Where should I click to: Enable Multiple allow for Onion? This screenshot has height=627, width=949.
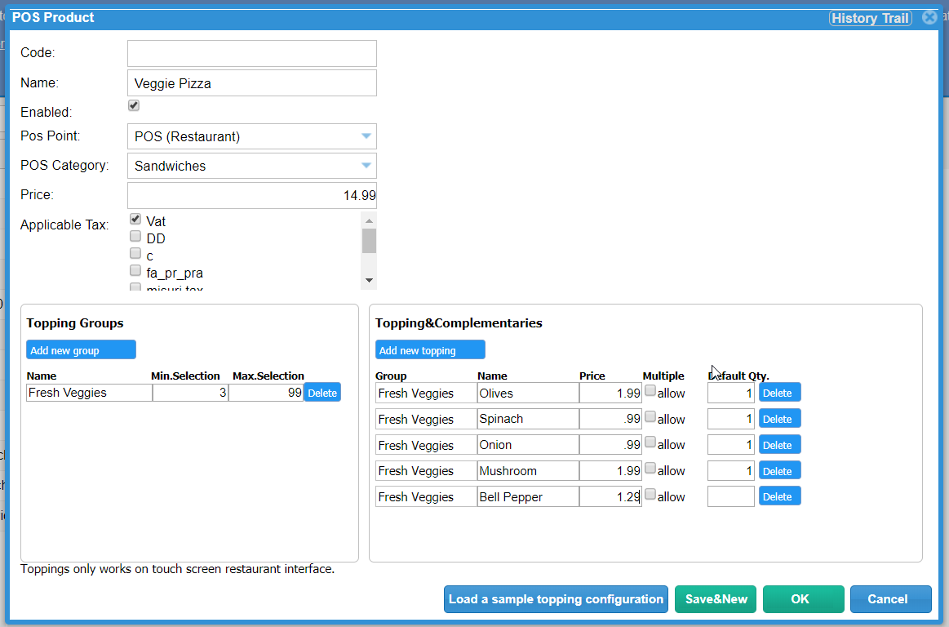650,442
